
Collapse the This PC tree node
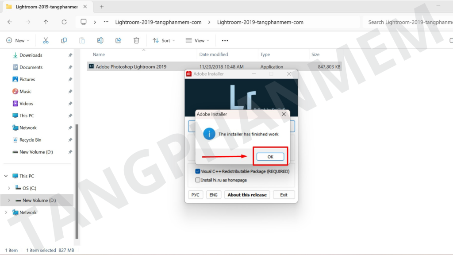[6, 176]
